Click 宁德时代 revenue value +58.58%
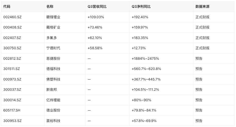This screenshot has width=236, height=127. click(x=95, y=48)
